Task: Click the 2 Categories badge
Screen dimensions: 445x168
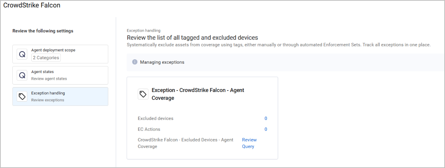Action: 46,58
